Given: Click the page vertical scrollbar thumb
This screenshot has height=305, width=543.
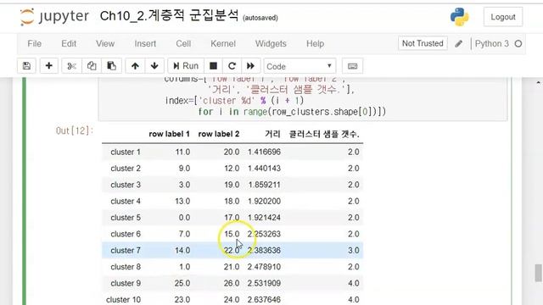Looking at the screenshot, I should click(538, 273).
